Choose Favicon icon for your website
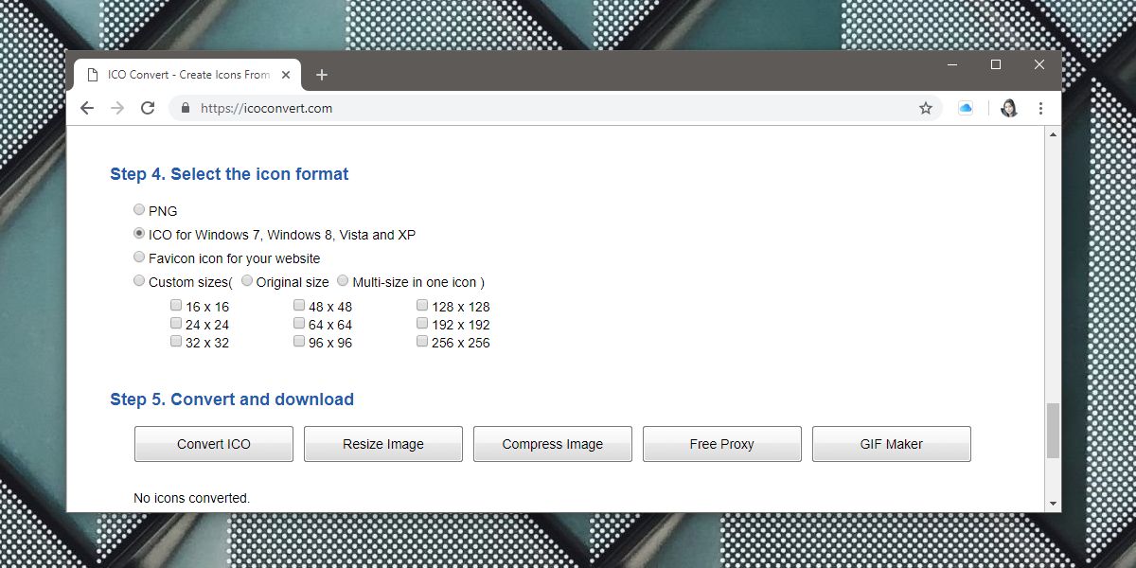This screenshot has height=568, width=1136. point(139,257)
